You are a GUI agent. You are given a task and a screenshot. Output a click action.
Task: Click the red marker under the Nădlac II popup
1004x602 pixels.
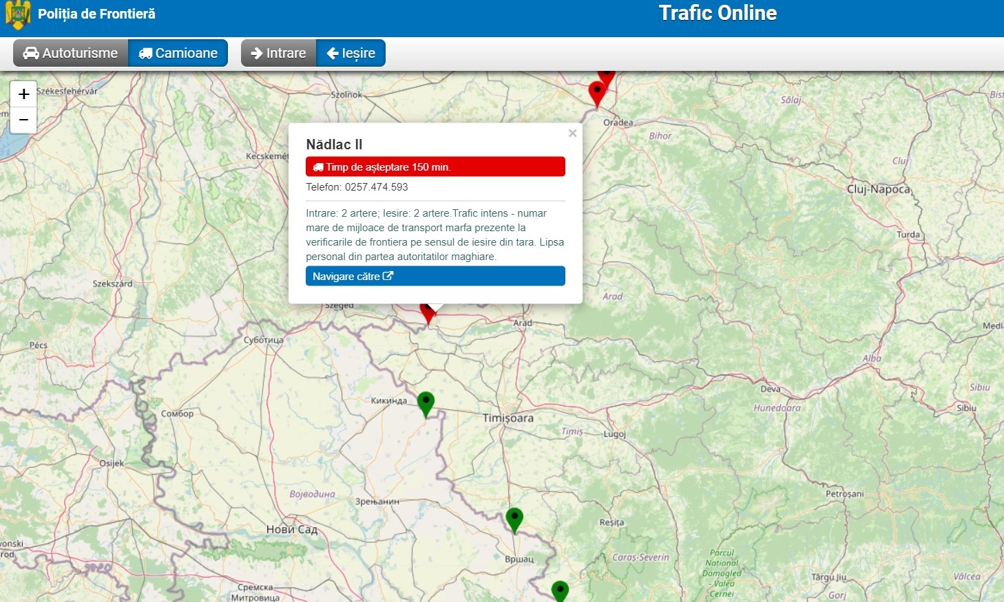pos(428,315)
